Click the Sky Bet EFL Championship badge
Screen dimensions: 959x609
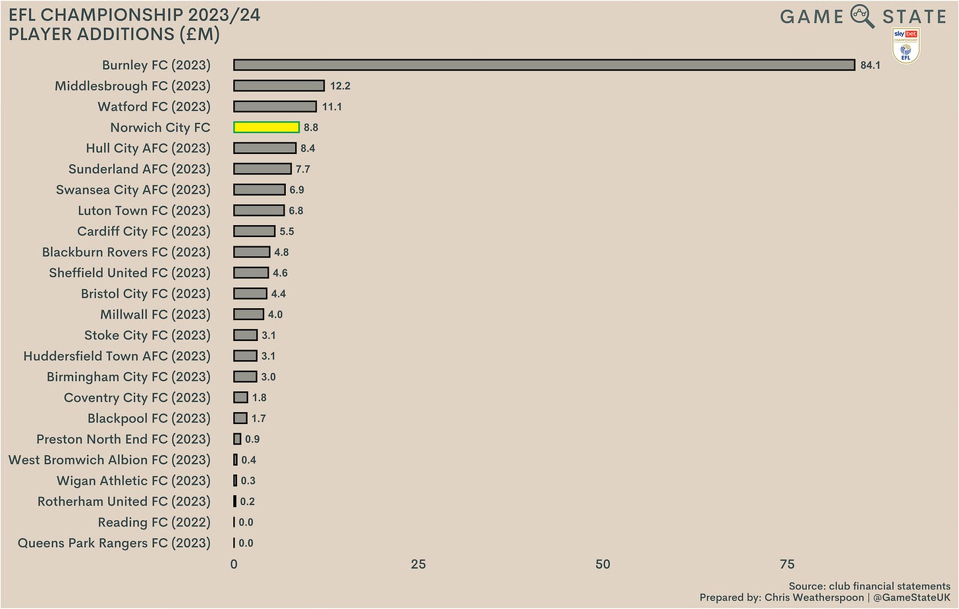[906, 46]
